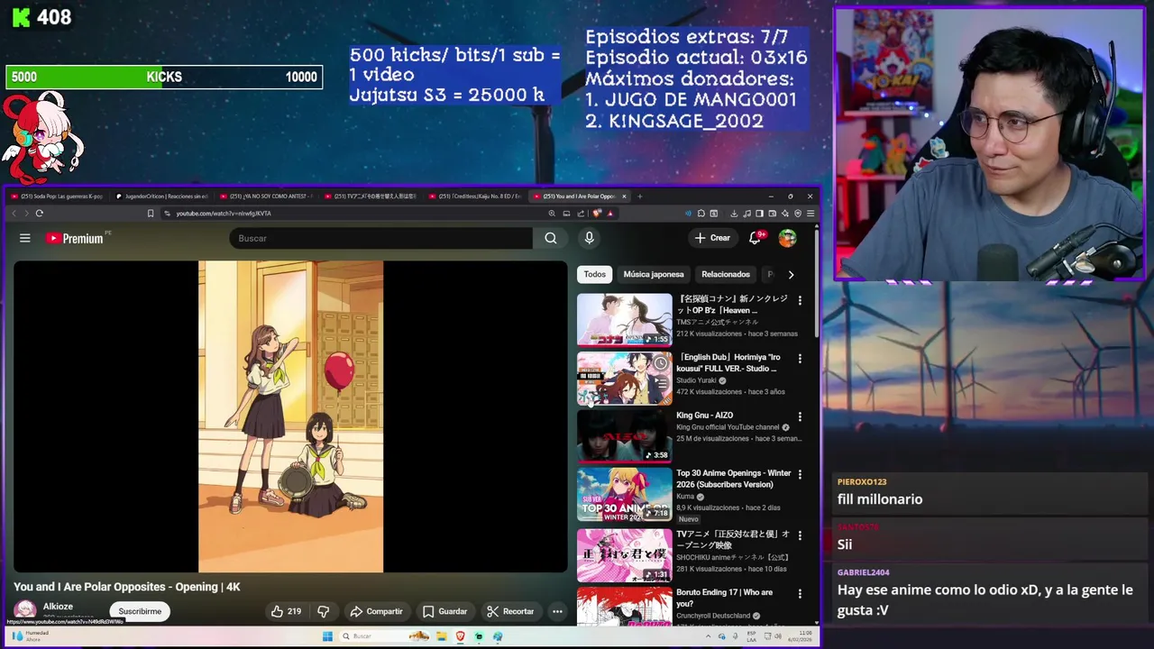Open the browser's hamburger menu
The width and height of the screenshot is (1154, 649).
click(811, 214)
